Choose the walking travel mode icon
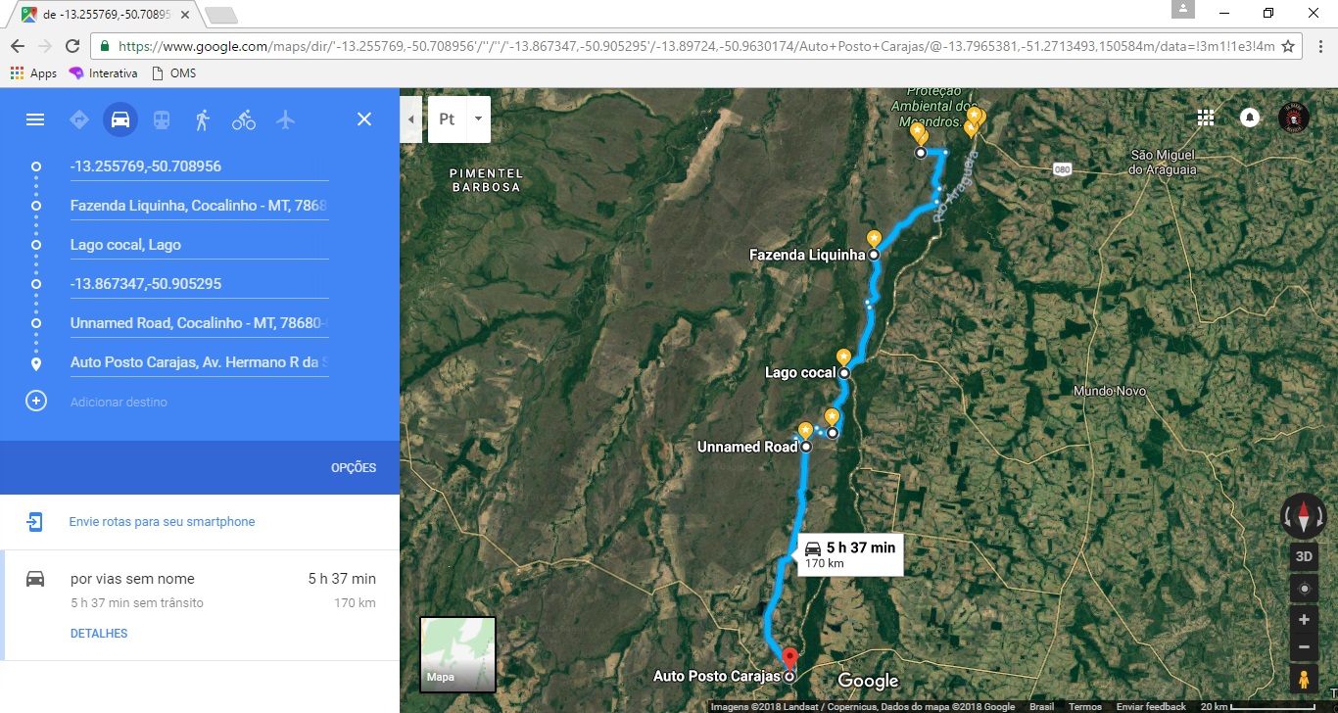The height and width of the screenshot is (713, 1338). (203, 119)
